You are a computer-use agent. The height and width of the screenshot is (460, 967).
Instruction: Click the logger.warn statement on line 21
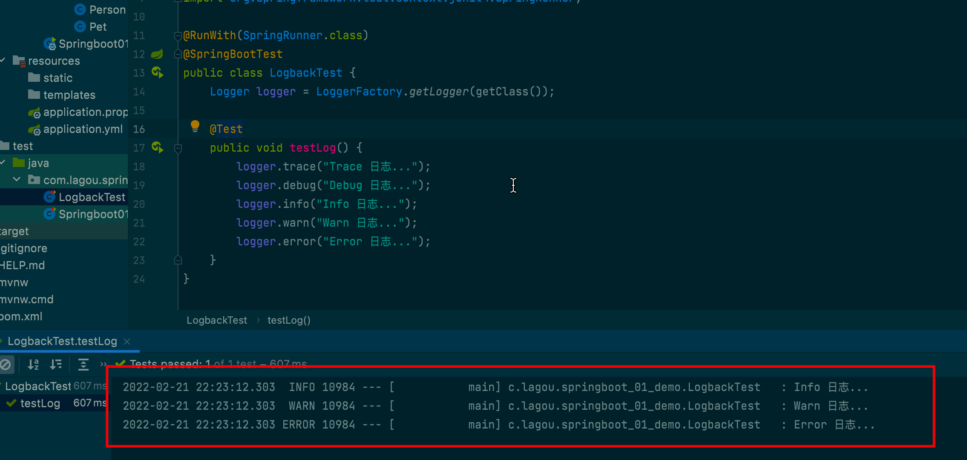point(327,223)
